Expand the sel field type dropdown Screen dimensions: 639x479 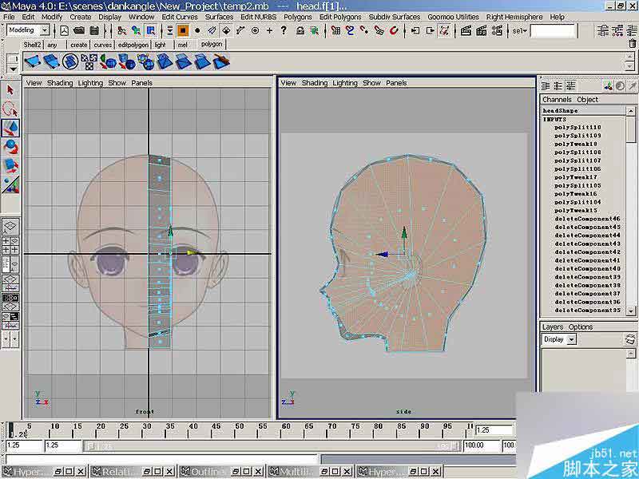tap(519, 30)
